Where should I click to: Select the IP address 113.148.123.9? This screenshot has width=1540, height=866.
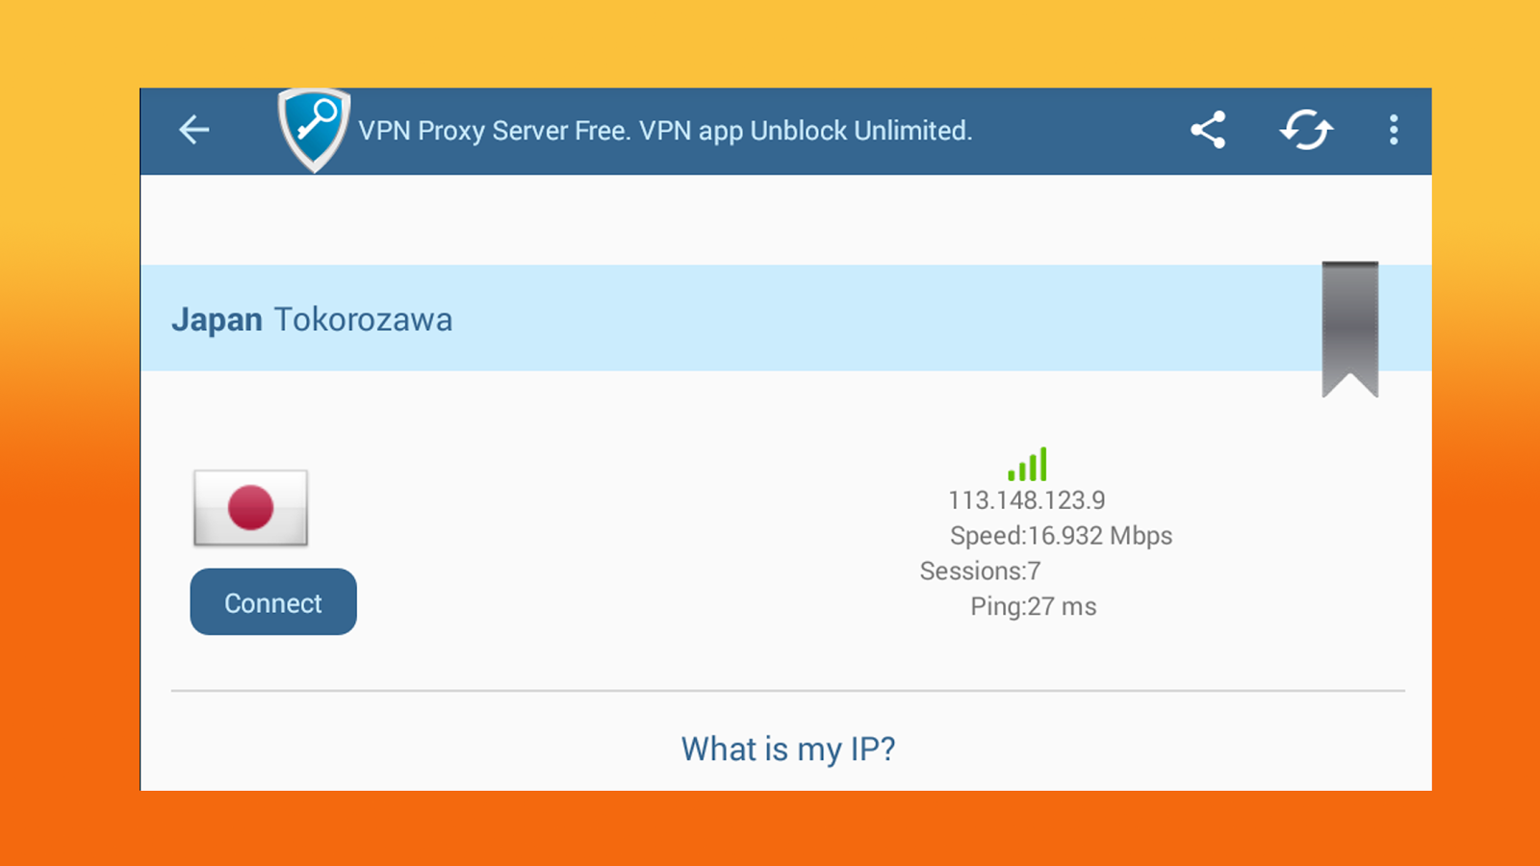1027,500
